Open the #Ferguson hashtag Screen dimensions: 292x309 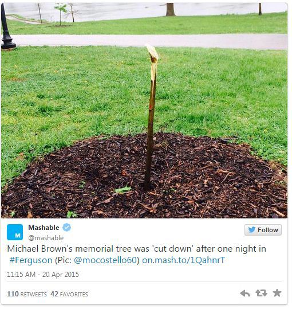point(31,260)
